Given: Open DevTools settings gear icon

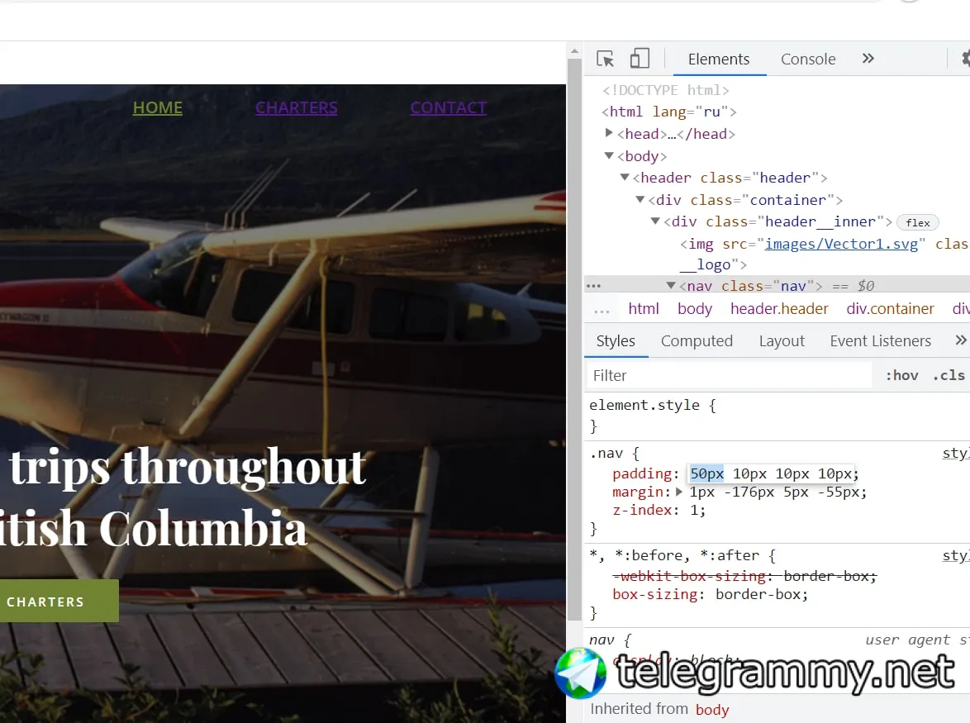Looking at the screenshot, I should click(966, 59).
